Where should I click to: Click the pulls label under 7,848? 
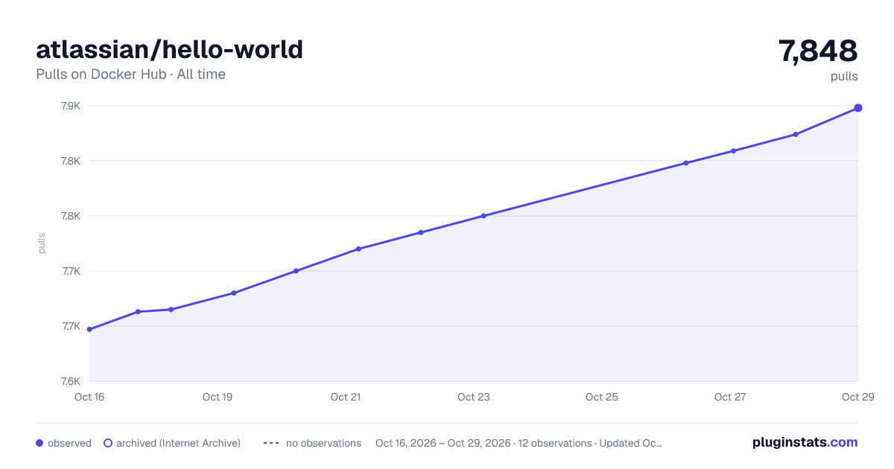tap(844, 77)
